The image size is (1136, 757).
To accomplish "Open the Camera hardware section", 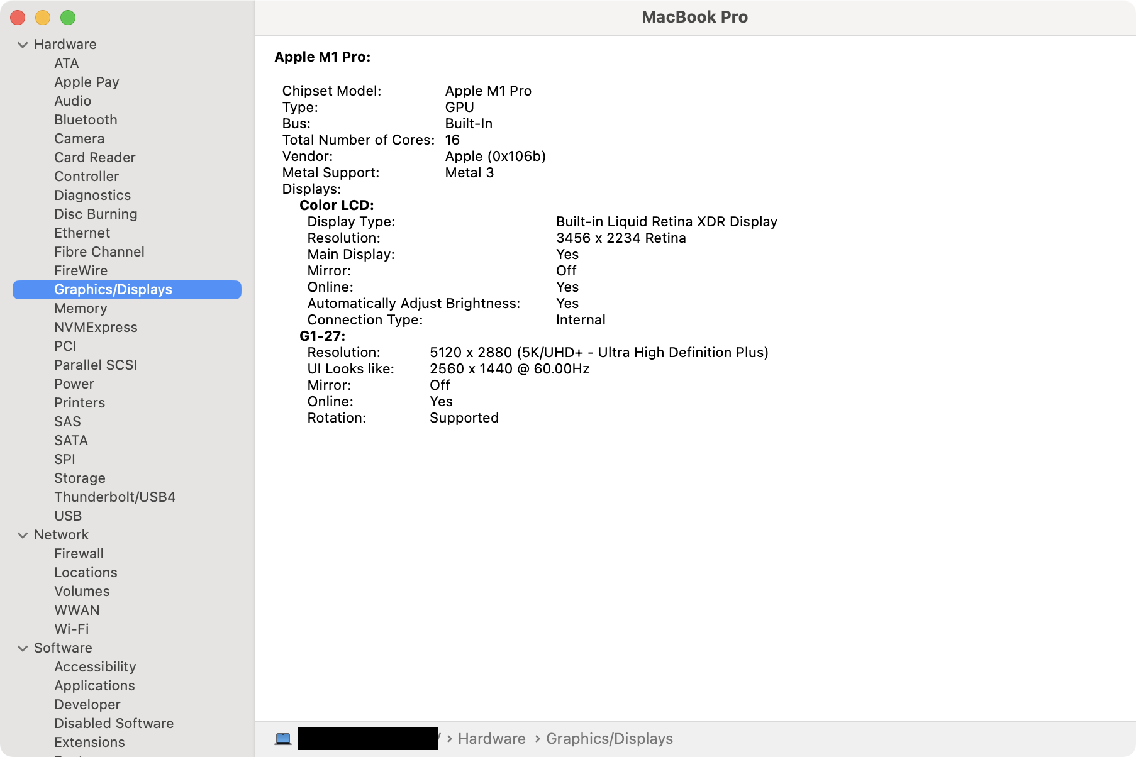I will click(x=79, y=139).
